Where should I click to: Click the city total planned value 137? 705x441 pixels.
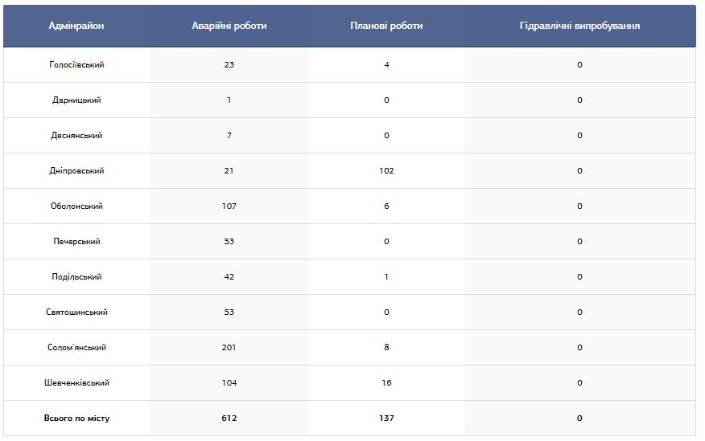[x=386, y=419]
